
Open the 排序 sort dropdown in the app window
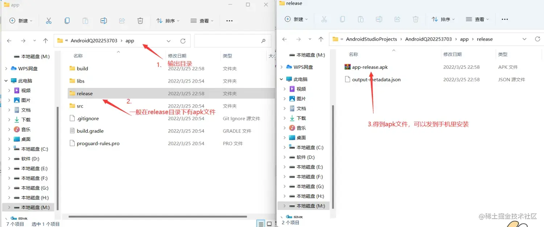coord(168,21)
